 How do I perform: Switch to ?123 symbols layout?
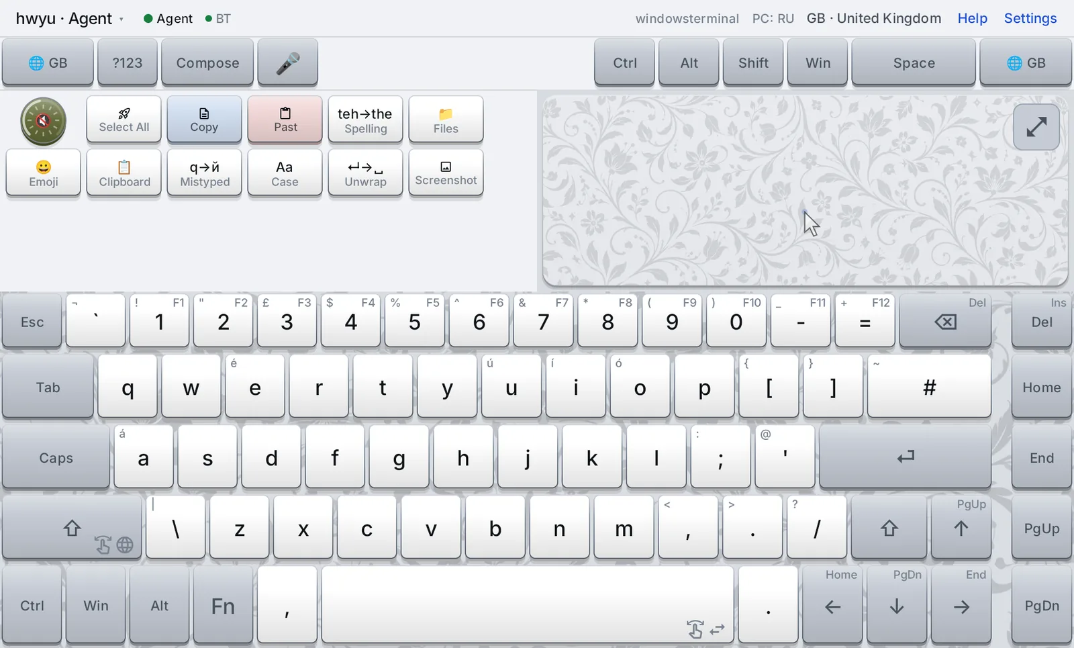click(128, 62)
